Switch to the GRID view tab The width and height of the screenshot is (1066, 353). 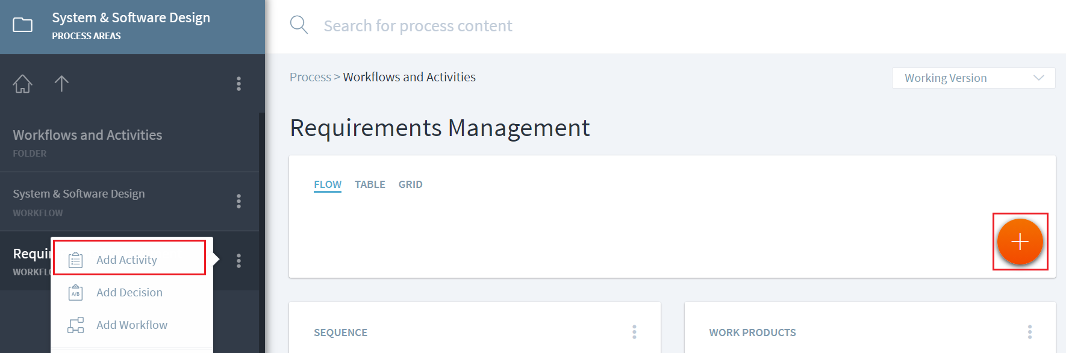pyautogui.click(x=410, y=184)
